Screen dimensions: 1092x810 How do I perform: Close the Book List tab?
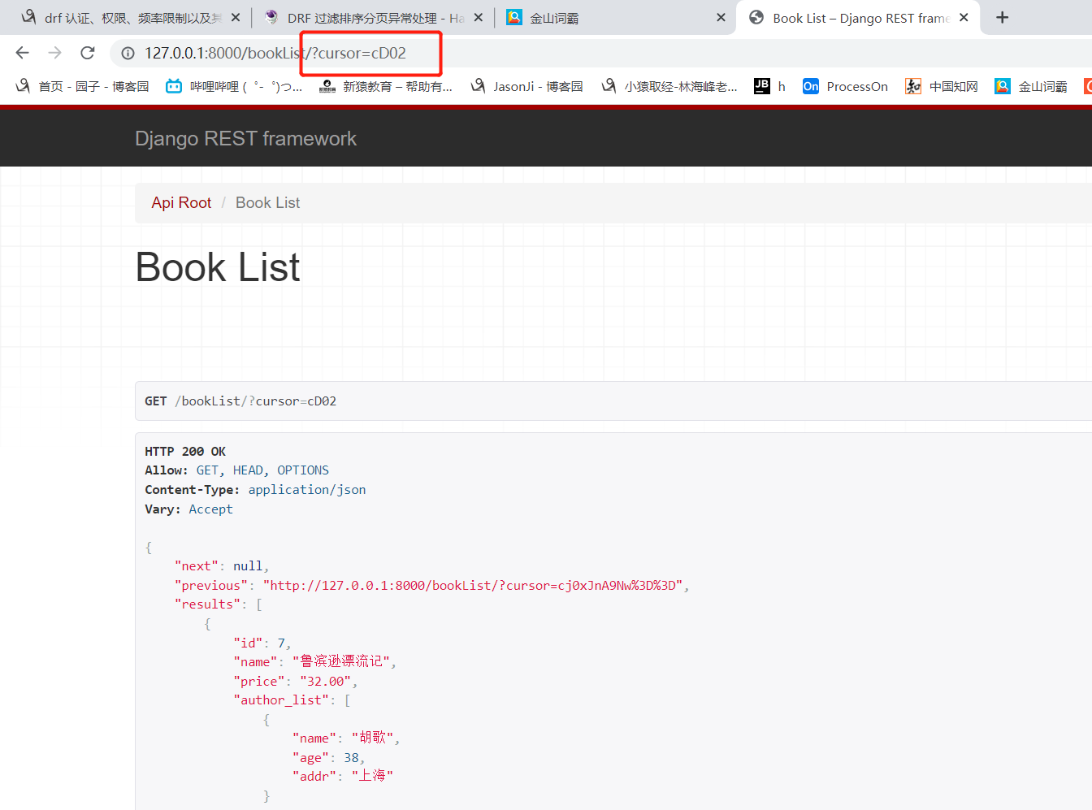click(x=964, y=18)
